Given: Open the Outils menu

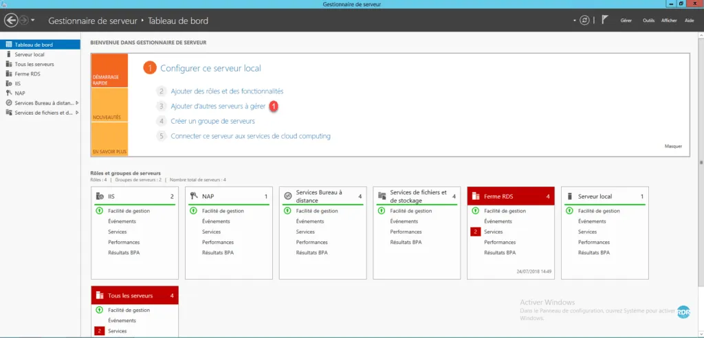Looking at the screenshot, I should [x=648, y=21].
